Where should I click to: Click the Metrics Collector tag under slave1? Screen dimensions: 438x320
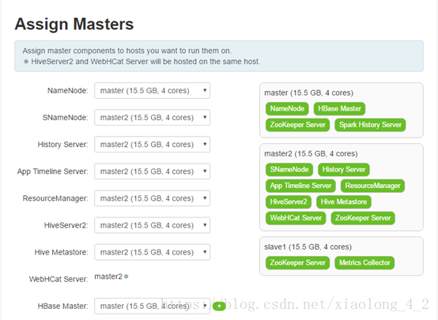pyautogui.click(x=364, y=263)
